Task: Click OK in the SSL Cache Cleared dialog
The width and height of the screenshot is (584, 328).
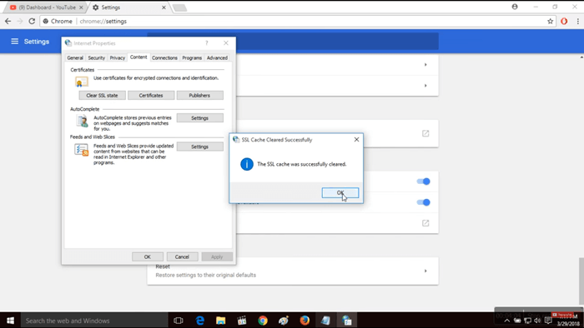Action: (340, 192)
